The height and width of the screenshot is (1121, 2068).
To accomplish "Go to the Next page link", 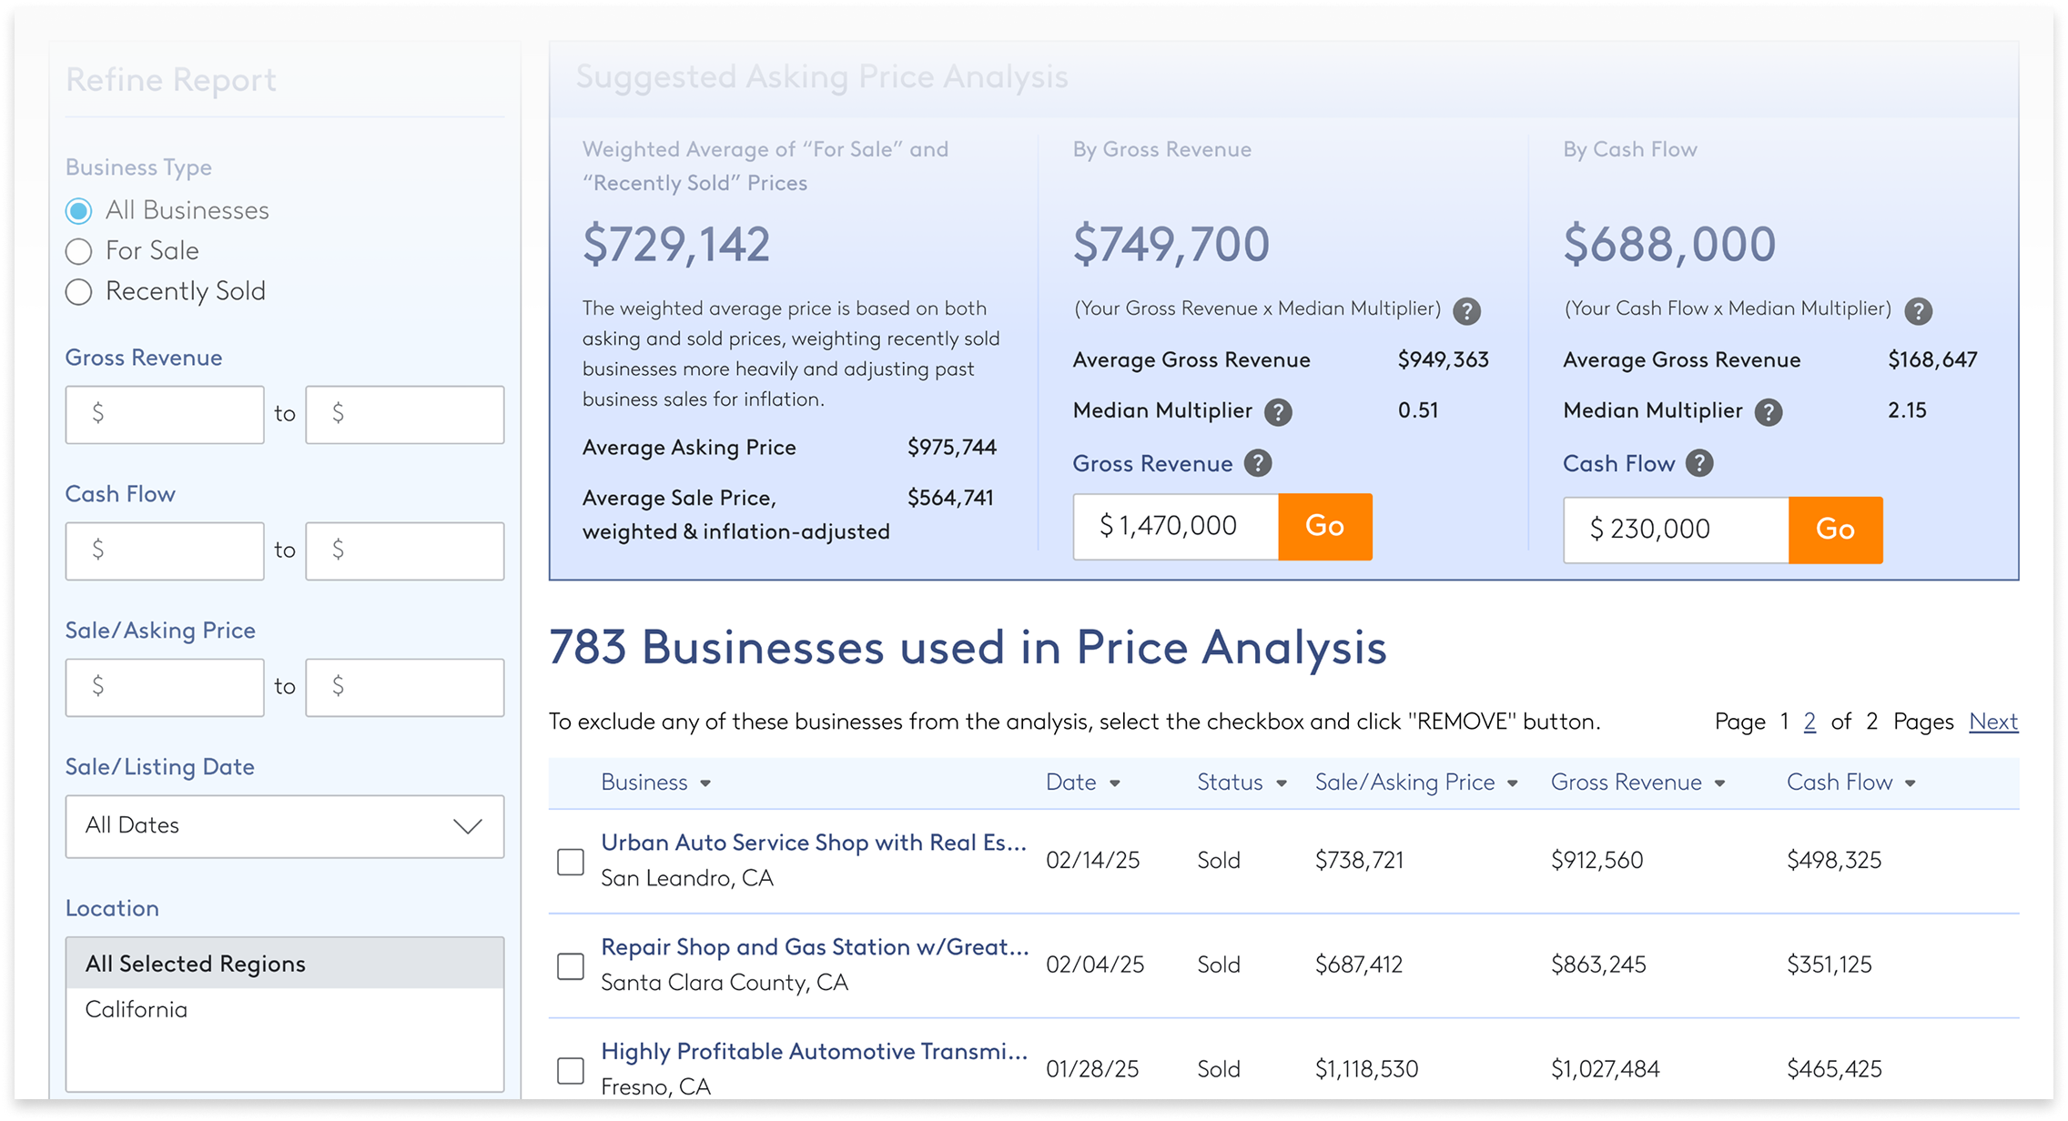I will coord(1992,722).
